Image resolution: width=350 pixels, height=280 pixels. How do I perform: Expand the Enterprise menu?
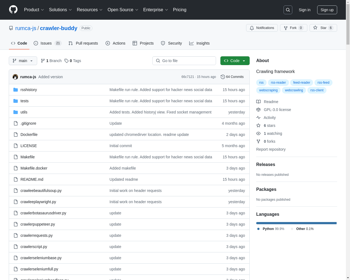(156, 10)
